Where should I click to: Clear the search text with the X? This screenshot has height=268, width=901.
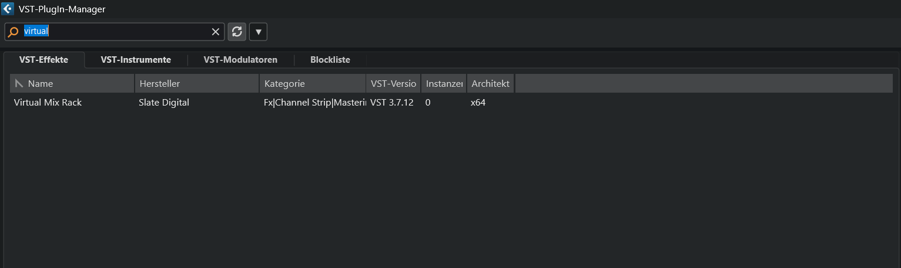(216, 32)
